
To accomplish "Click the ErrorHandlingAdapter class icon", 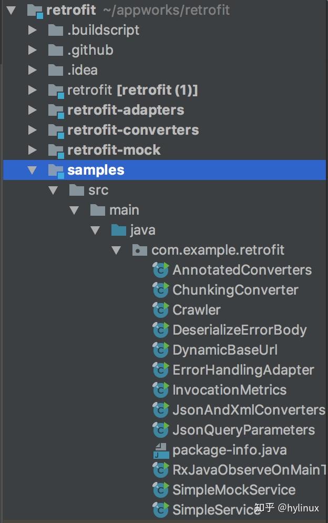I will click(159, 370).
